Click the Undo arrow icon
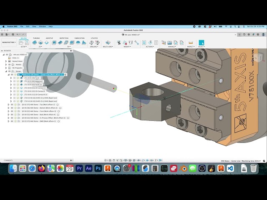 pos(18,35)
